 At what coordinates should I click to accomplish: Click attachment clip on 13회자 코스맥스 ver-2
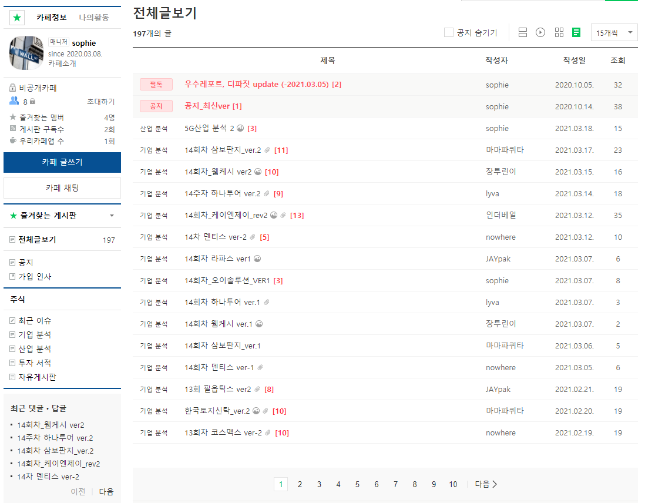(x=268, y=432)
